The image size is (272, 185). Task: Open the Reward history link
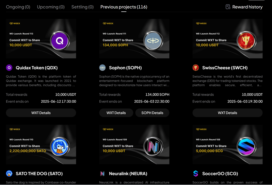point(247,7)
